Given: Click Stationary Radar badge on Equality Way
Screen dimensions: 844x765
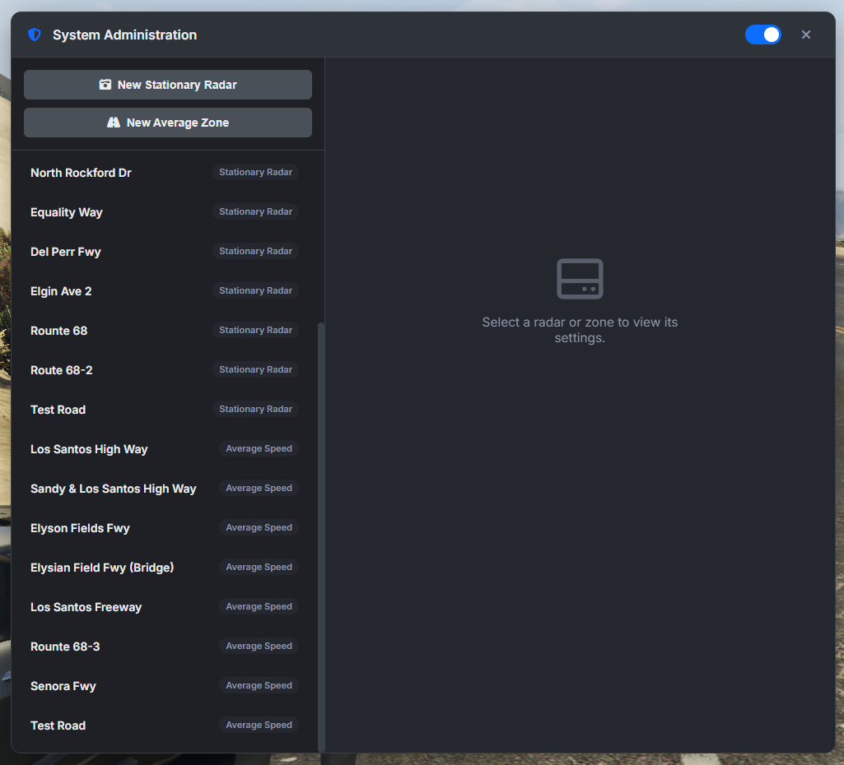Looking at the screenshot, I should pos(256,211).
